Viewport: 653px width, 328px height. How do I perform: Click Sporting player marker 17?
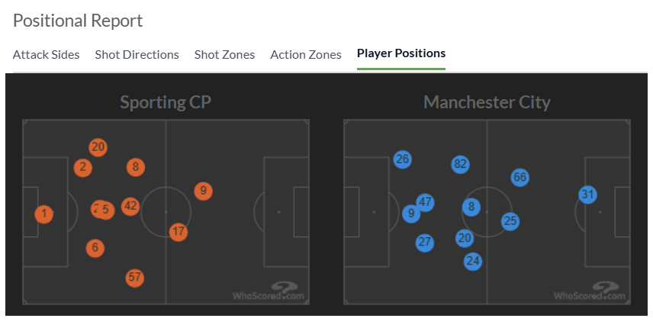click(179, 232)
